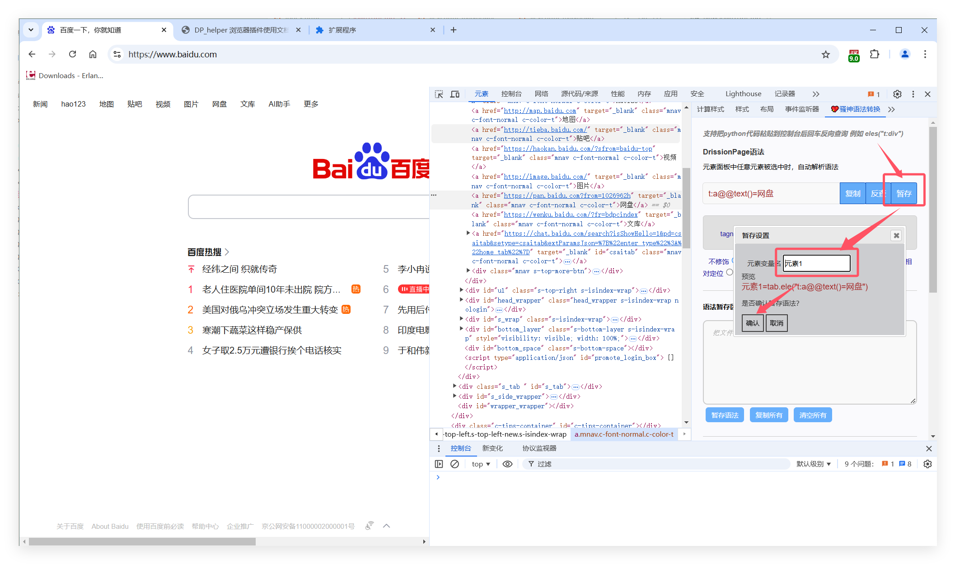The height and width of the screenshot is (564, 955).
Task: Reload the Baidu page
Action: [x=72, y=54]
